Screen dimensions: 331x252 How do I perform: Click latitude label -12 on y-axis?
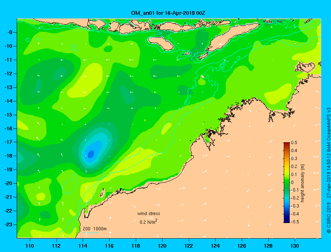pyautogui.click(x=8, y=74)
